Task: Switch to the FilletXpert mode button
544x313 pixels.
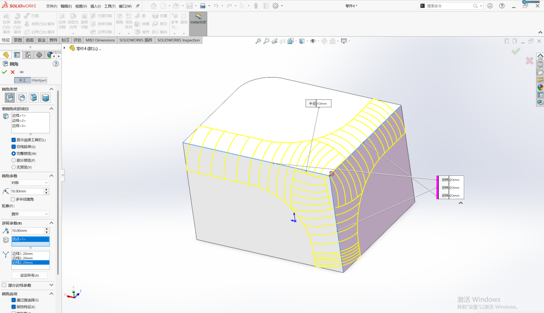Action: click(39, 80)
